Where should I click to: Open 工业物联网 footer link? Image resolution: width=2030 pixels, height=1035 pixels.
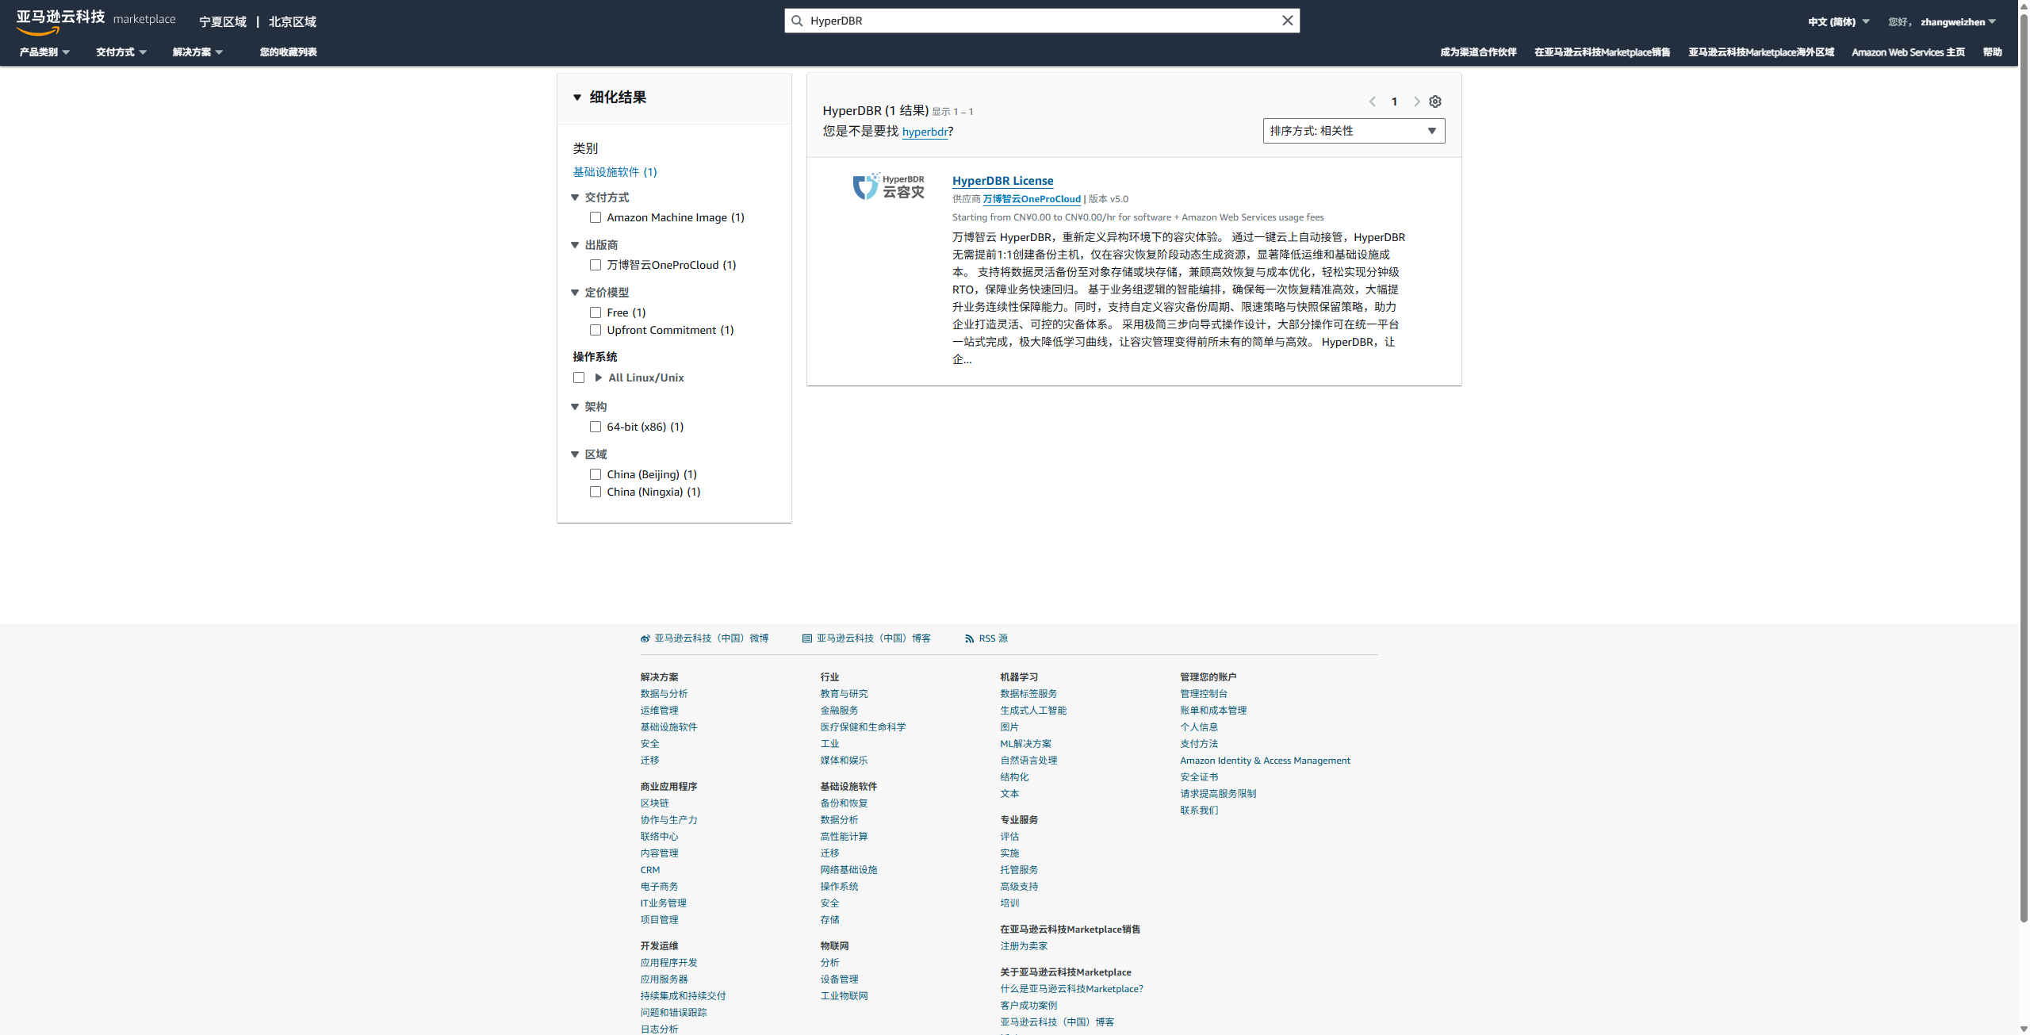pos(844,996)
